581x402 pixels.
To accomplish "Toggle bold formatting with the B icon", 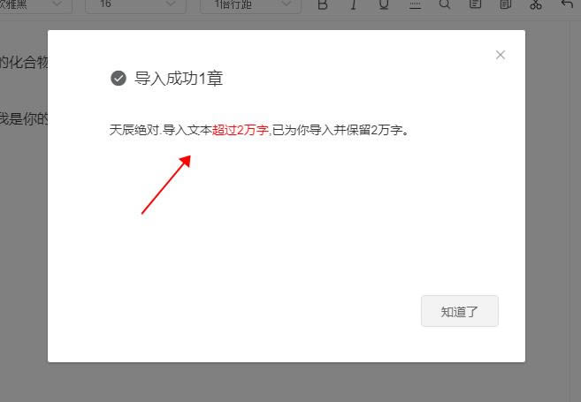I will (323, 4).
